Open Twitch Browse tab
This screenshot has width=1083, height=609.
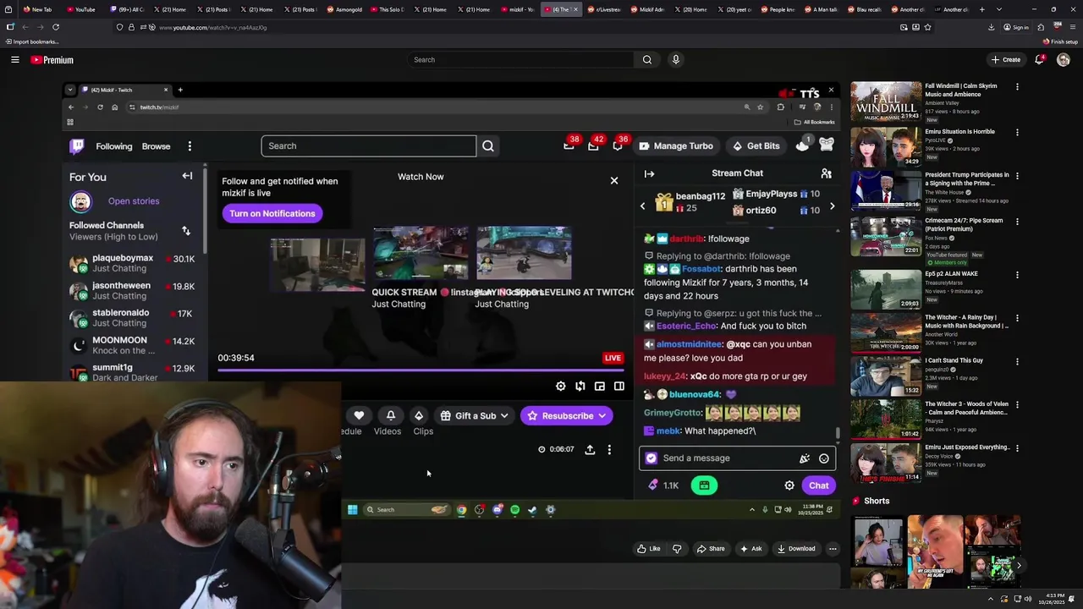[x=156, y=146]
